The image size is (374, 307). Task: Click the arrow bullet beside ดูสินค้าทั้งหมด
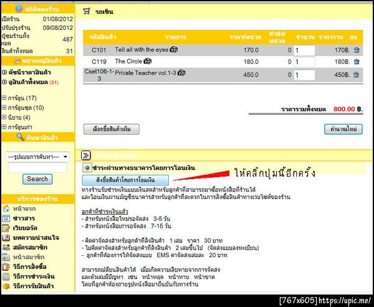tap(4, 82)
